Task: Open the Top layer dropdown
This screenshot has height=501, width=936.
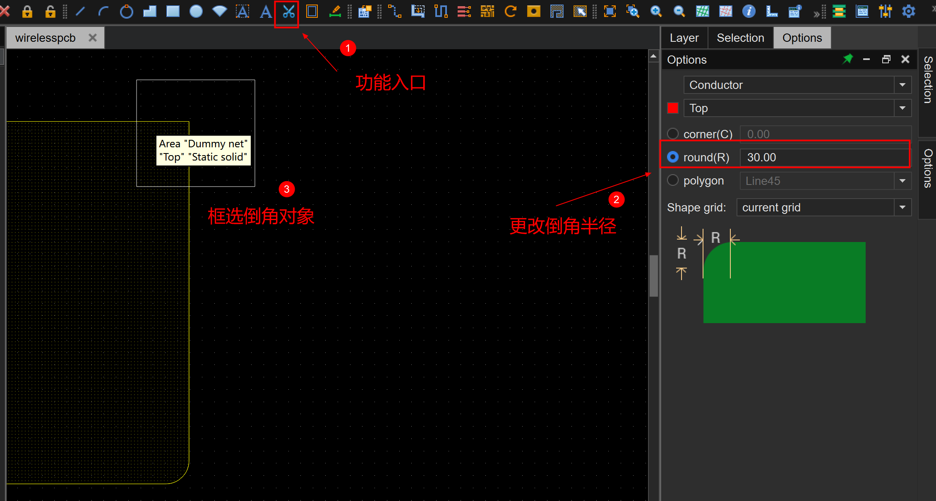Action: coord(902,108)
